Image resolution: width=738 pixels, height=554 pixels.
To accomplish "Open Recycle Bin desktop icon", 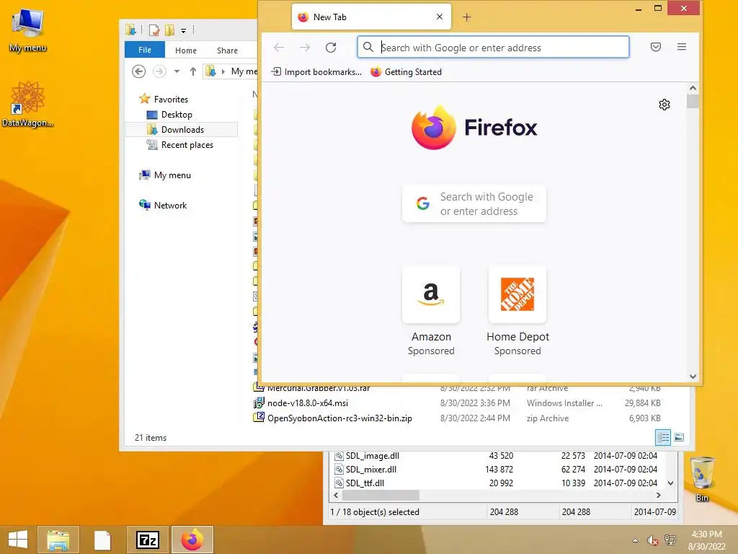I will 702,479.
